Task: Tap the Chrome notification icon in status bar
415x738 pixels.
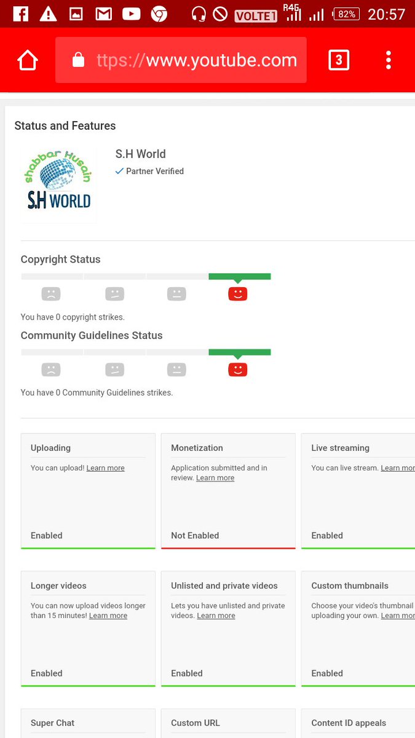Action: (x=159, y=14)
